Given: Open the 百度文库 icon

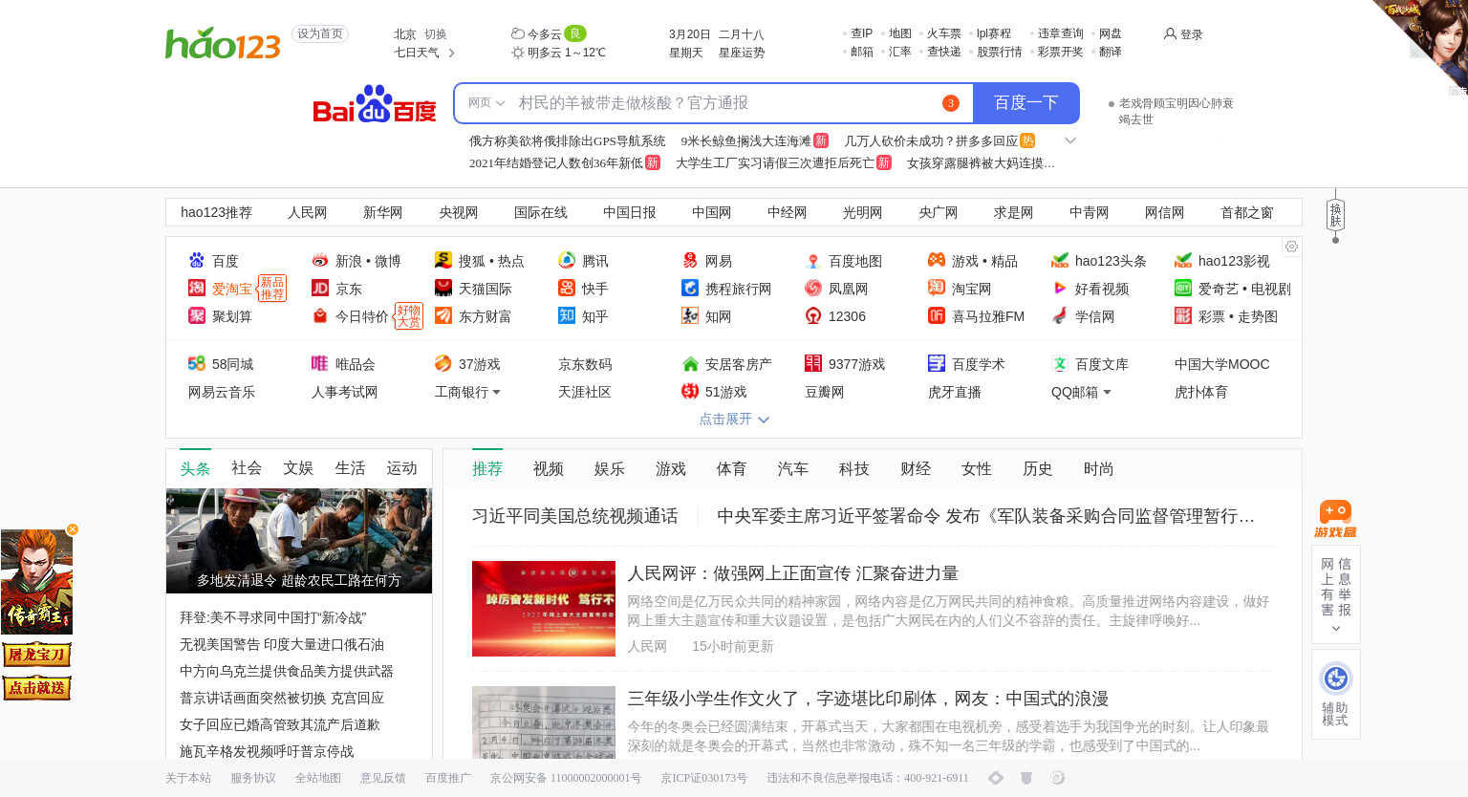Looking at the screenshot, I should tap(1060, 363).
